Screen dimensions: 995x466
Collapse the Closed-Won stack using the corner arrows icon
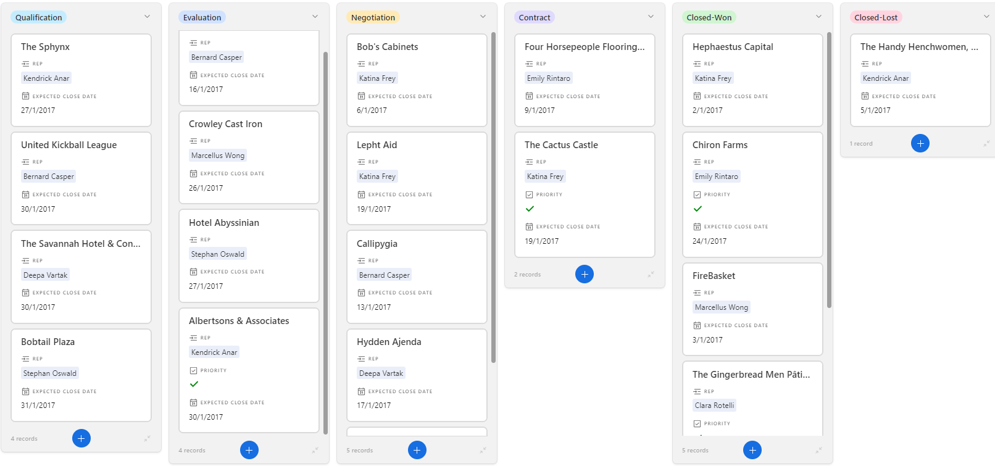tap(819, 450)
